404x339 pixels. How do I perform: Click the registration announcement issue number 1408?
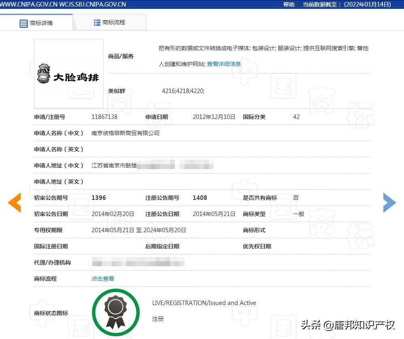click(x=200, y=198)
